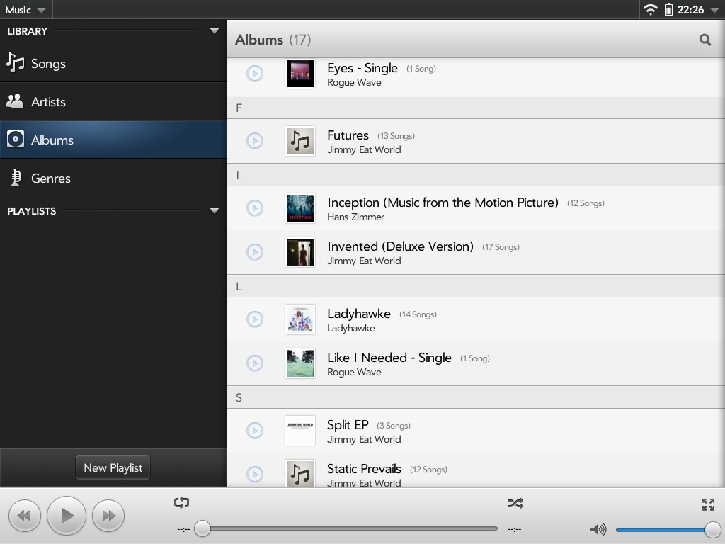This screenshot has width=725, height=544.
Task: Switch to Artists view
Action: pos(113,102)
